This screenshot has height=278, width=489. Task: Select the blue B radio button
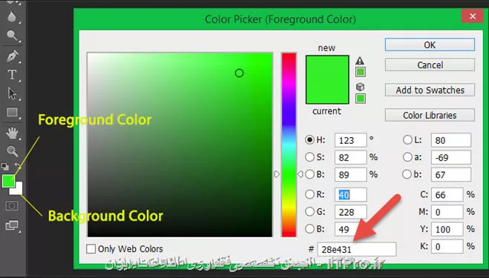[x=309, y=229]
